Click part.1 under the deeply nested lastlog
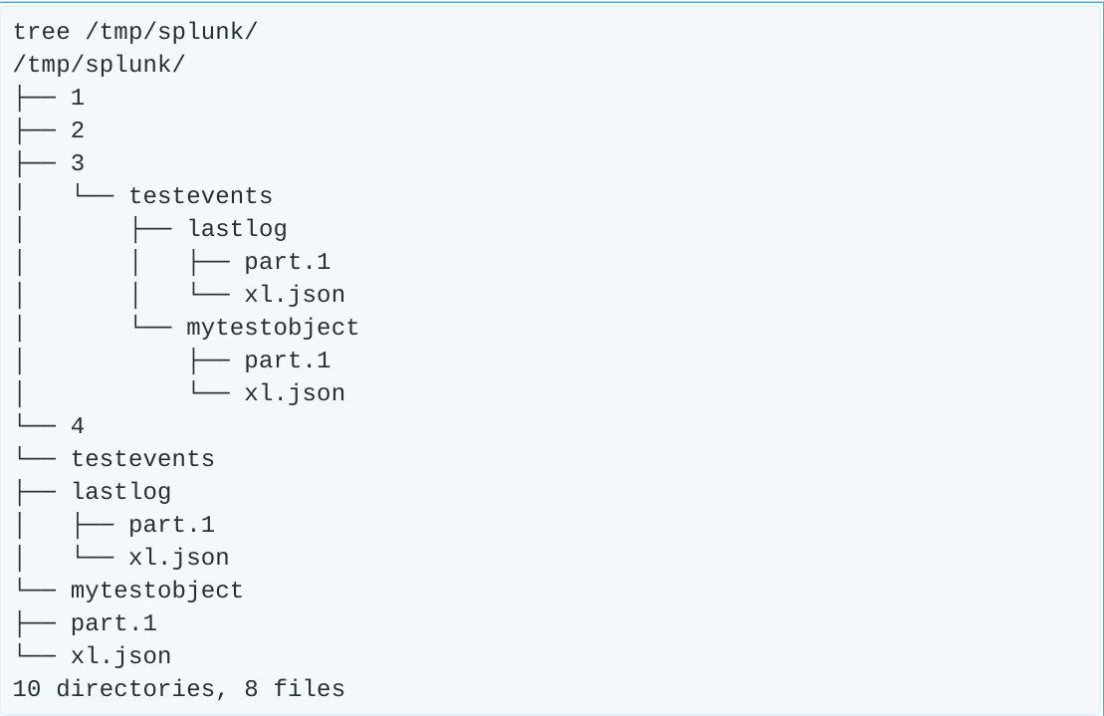 click(287, 262)
